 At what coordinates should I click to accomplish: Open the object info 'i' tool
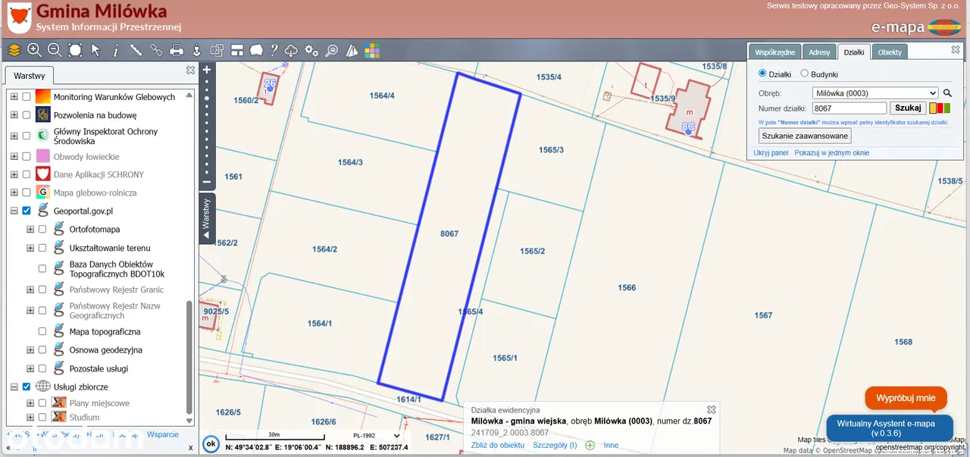[x=116, y=51]
